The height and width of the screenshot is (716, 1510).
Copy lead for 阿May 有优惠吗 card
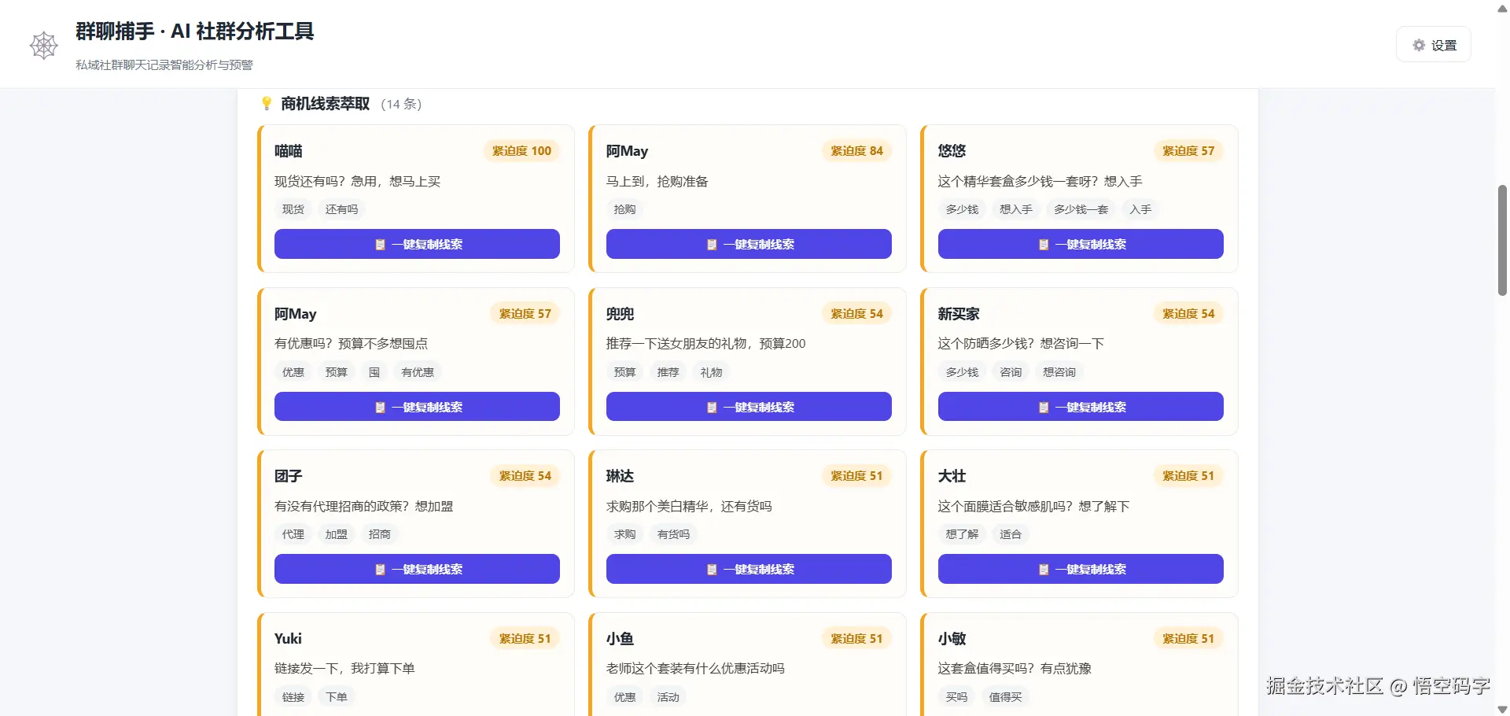pos(417,407)
